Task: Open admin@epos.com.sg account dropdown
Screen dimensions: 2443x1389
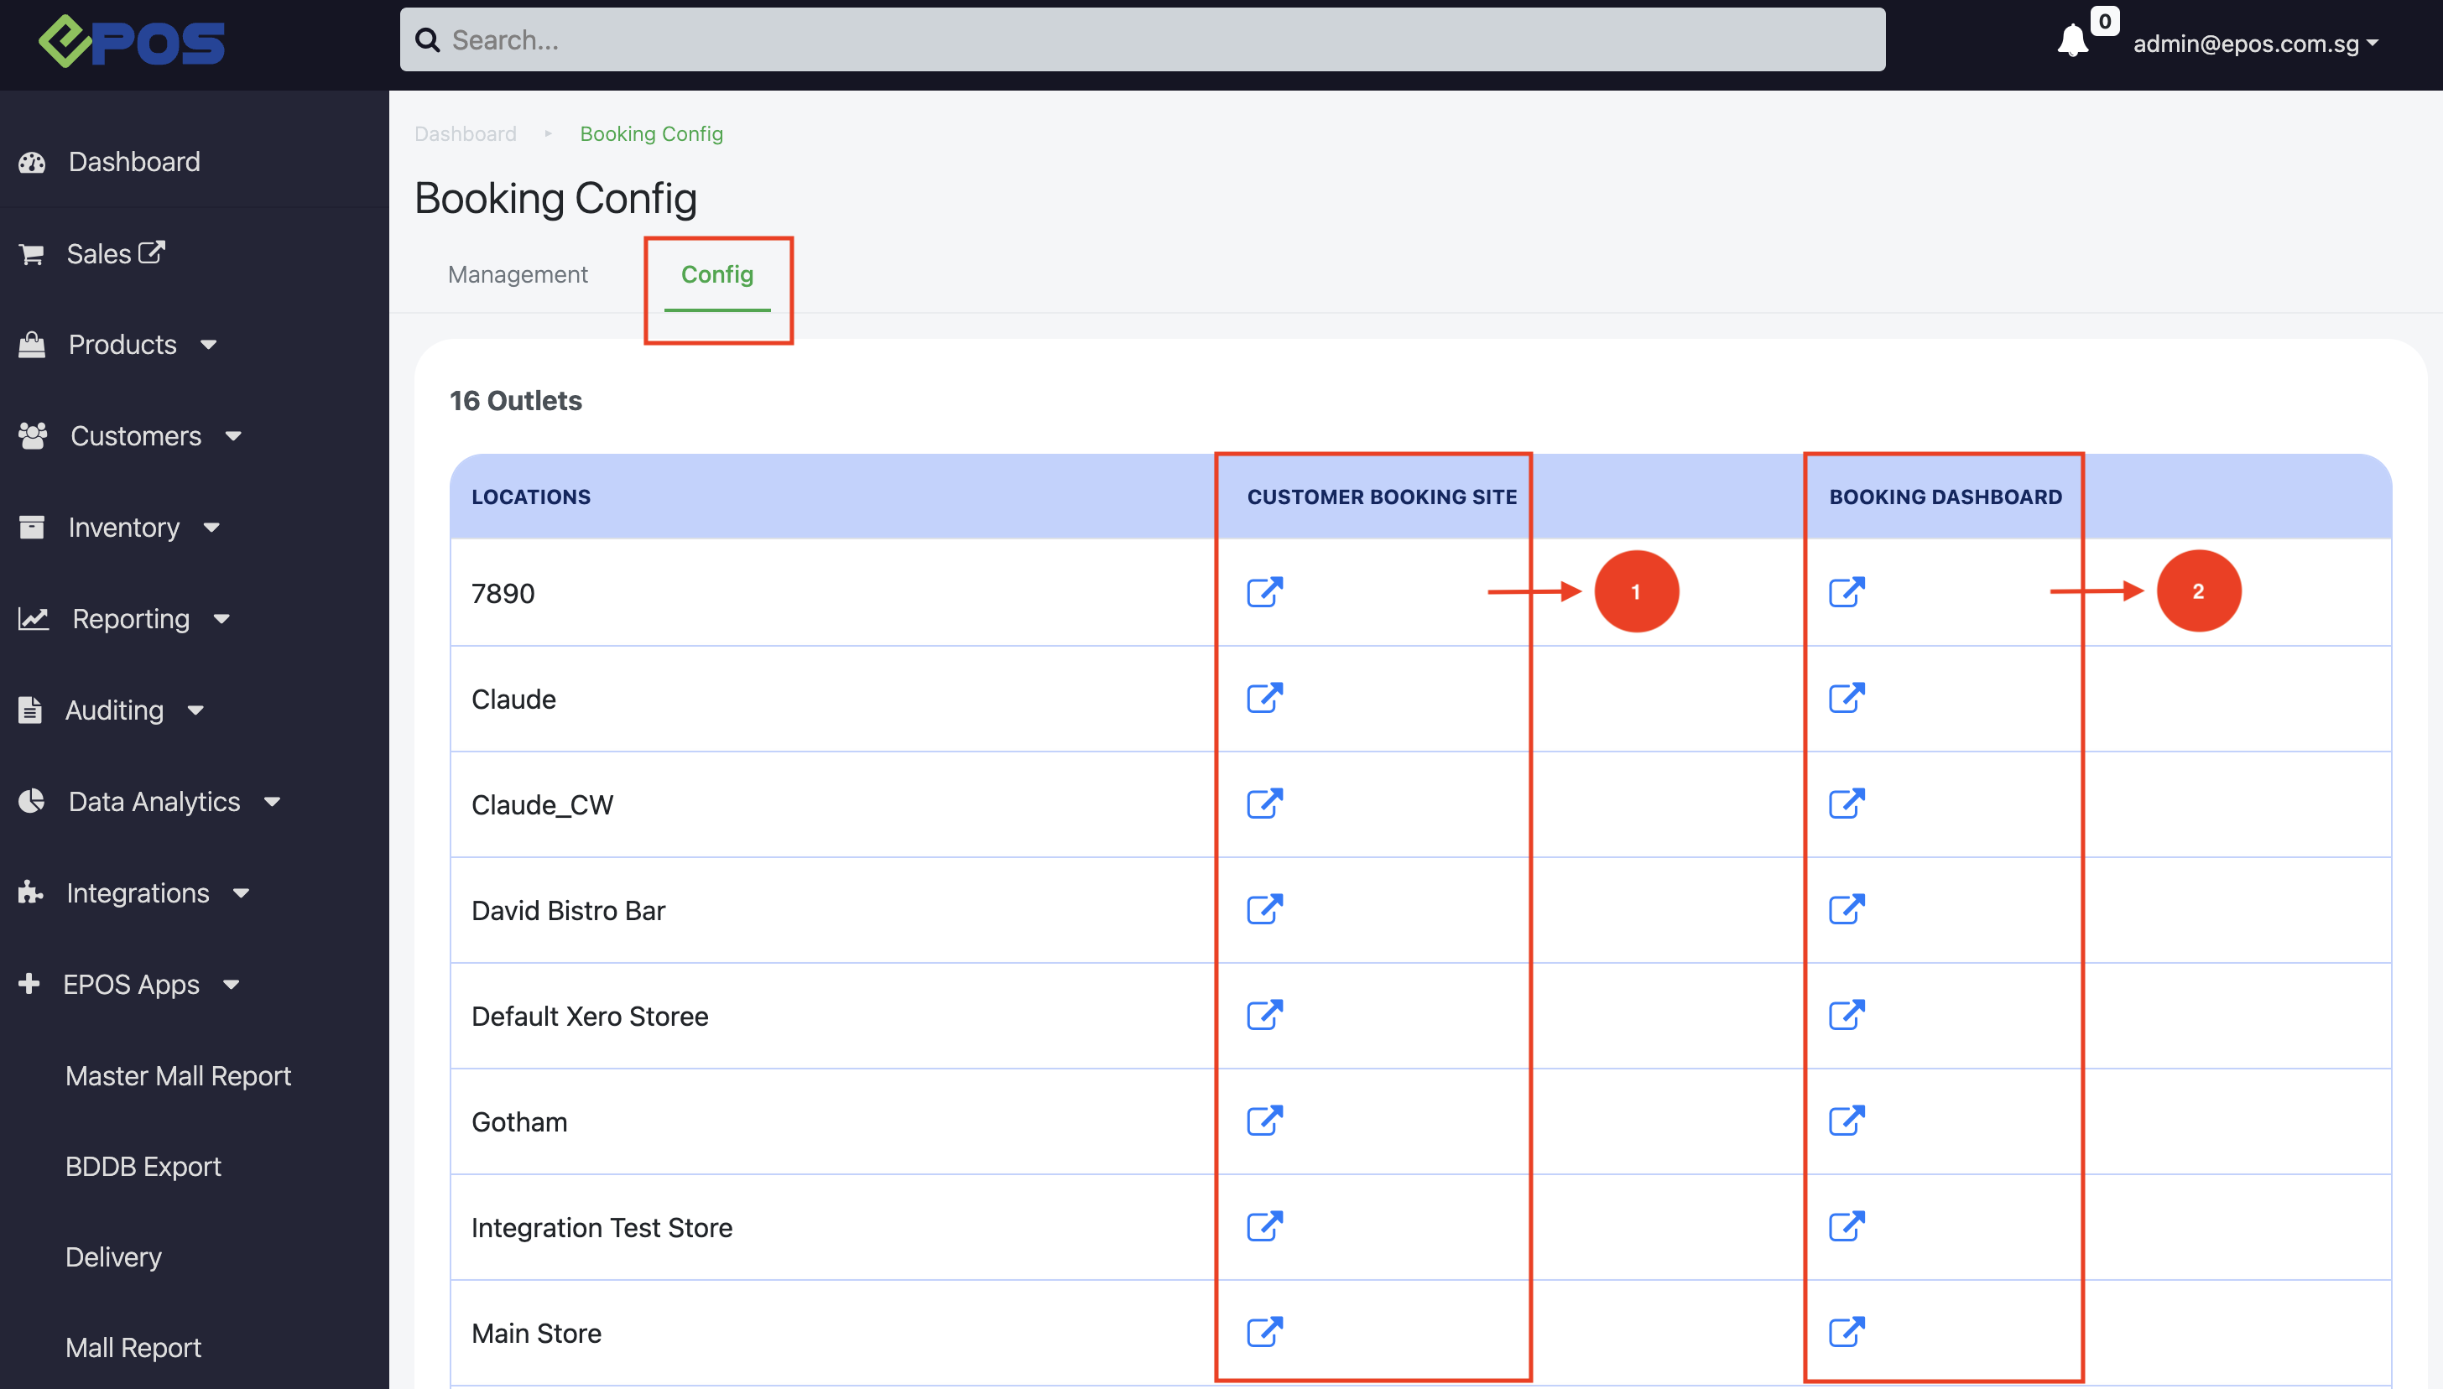Action: click(x=2255, y=44)
